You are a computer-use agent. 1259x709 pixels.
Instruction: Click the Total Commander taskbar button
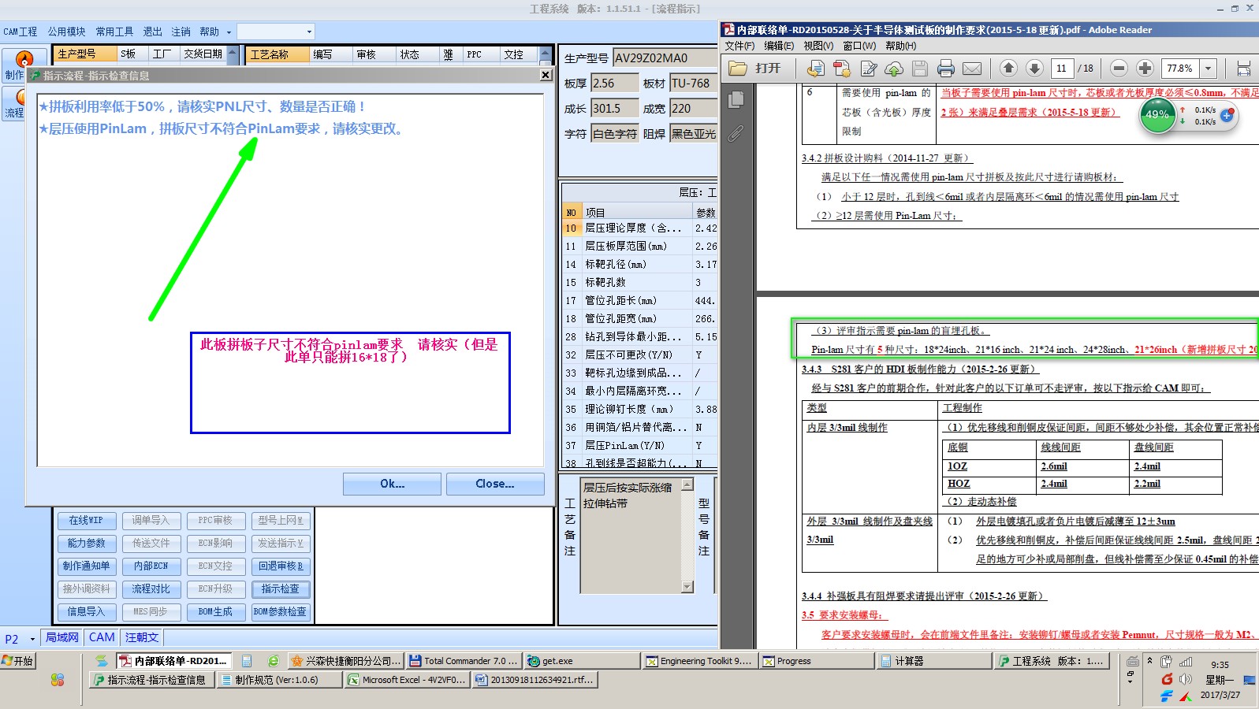pyautogui.click(x=464, y=661)
